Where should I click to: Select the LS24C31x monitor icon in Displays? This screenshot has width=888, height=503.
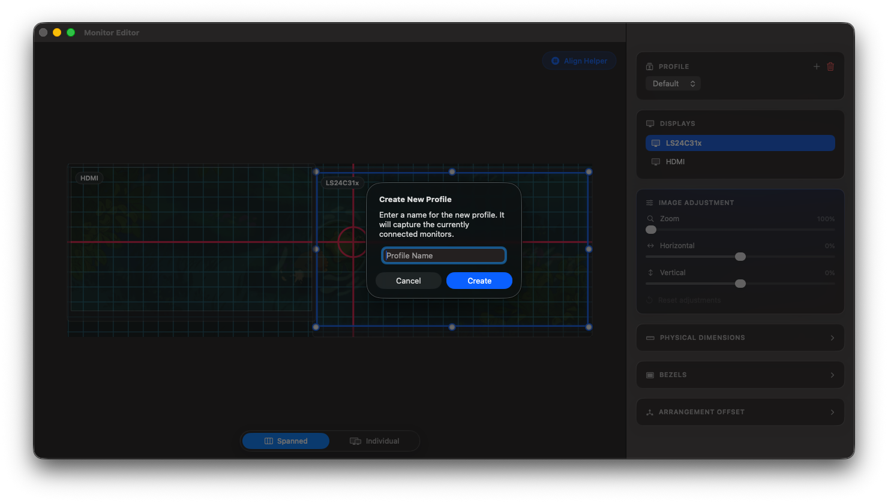tap(656, 143)
